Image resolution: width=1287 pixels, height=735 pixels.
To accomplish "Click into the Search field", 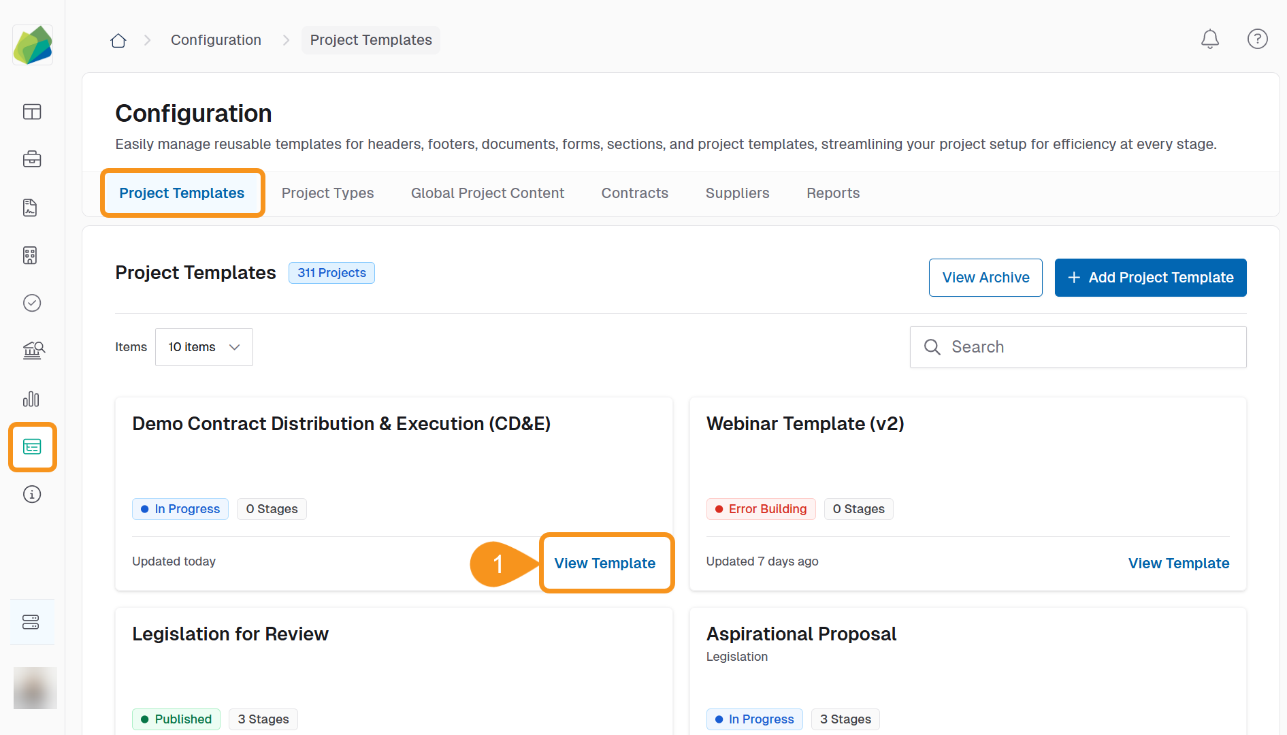I will [1089, 347].
